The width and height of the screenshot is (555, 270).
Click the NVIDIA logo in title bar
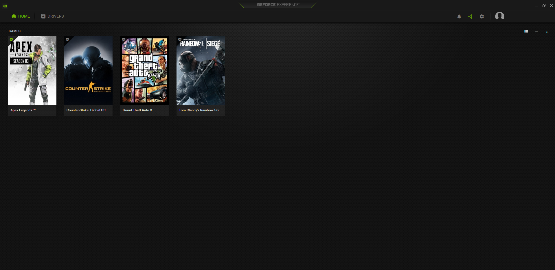[5, 6]
